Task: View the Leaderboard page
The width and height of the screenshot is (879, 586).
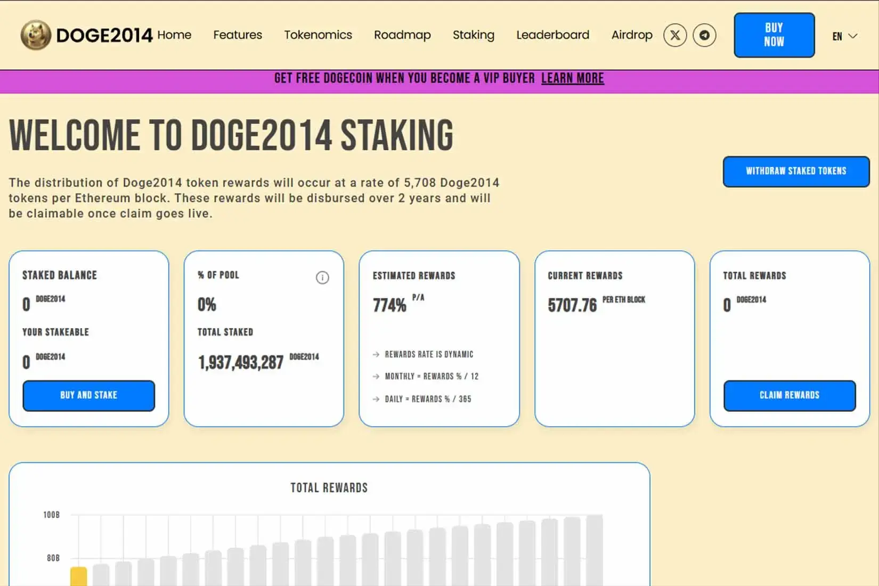Action: [552, 35]
